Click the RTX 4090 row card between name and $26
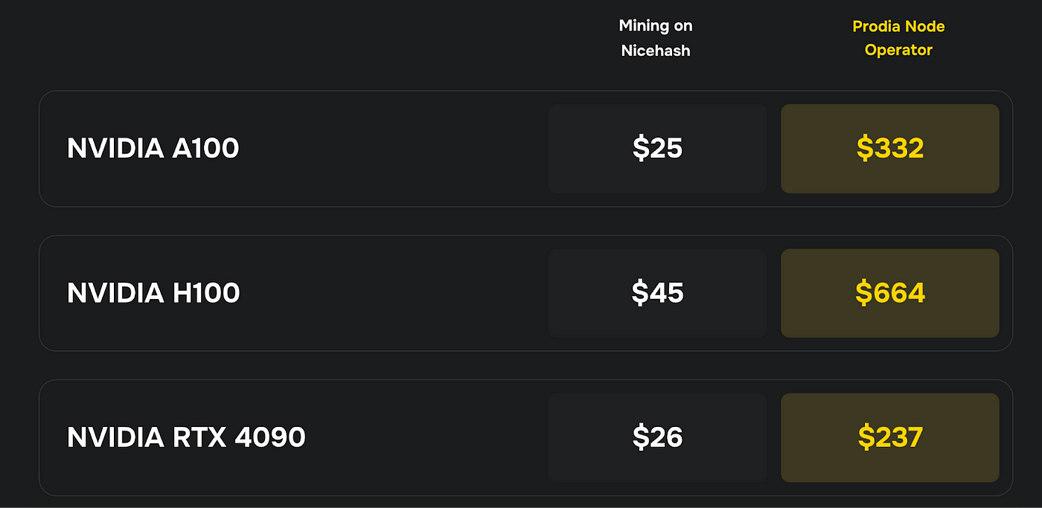The width and height of the screenshot is (1042, 508). tap(428, 437)
